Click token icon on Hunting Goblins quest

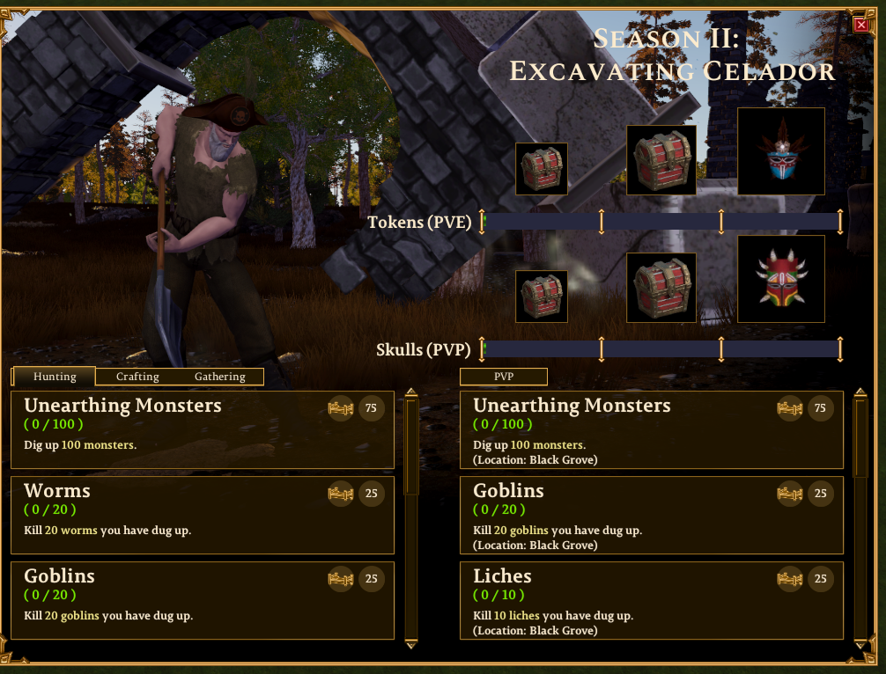pos(341,579)
